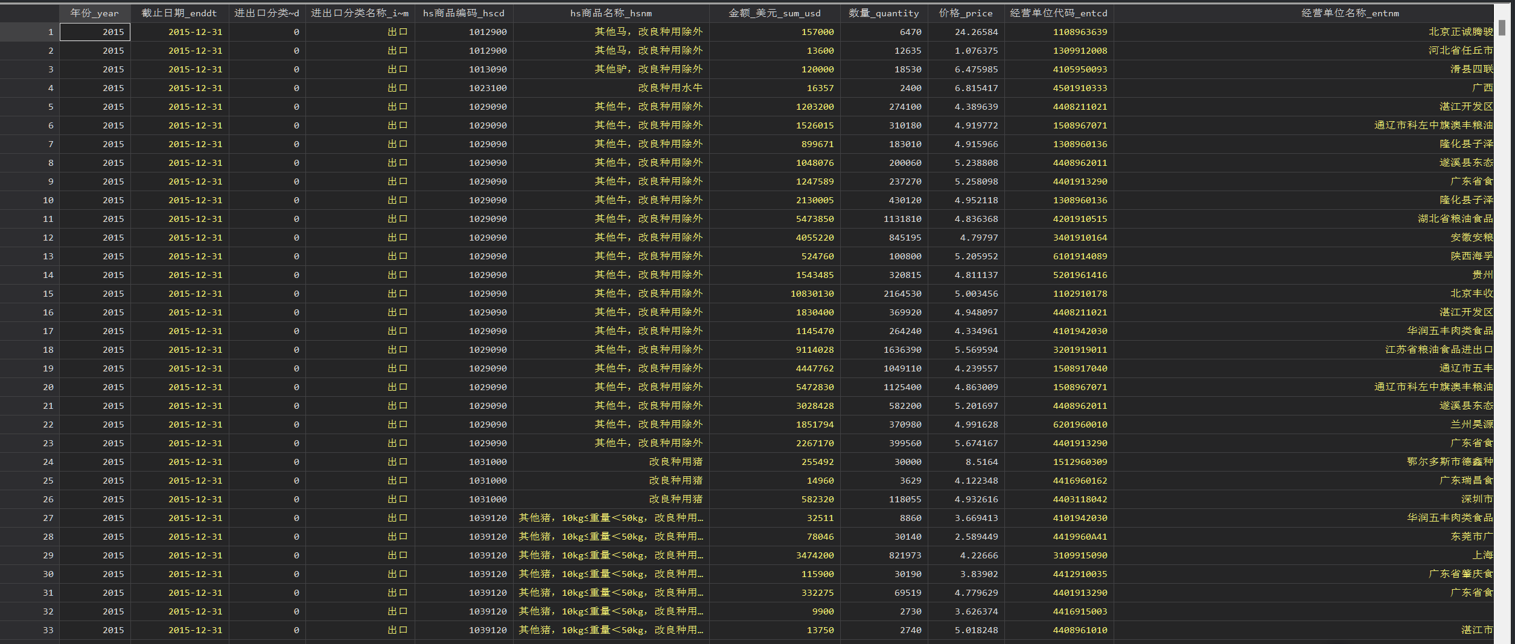The image size is (1515, 644).
Task: Select the hs商品名称_hsnm column header
Action: [611, 13]
